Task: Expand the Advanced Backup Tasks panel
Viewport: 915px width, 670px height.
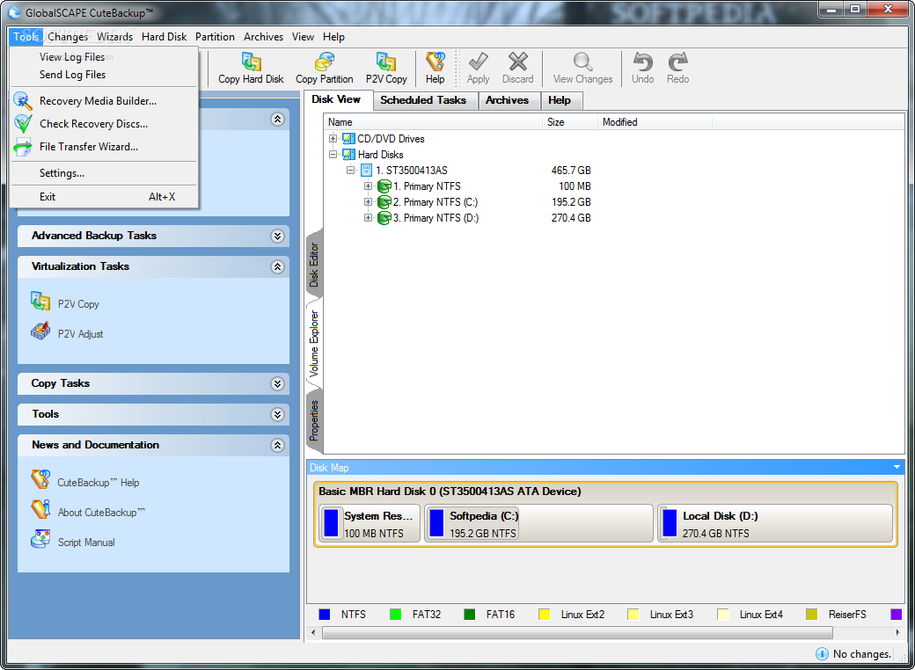Action: (x=277, y=236)
